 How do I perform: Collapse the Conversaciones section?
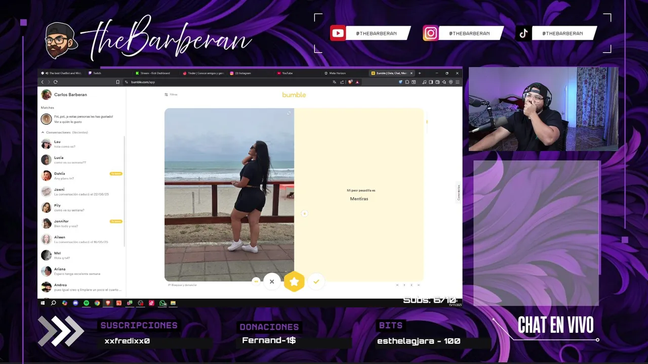pos(43,132)
